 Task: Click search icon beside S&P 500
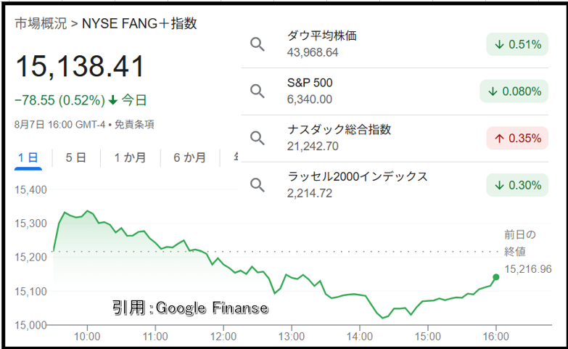click(x=258, y=91)
